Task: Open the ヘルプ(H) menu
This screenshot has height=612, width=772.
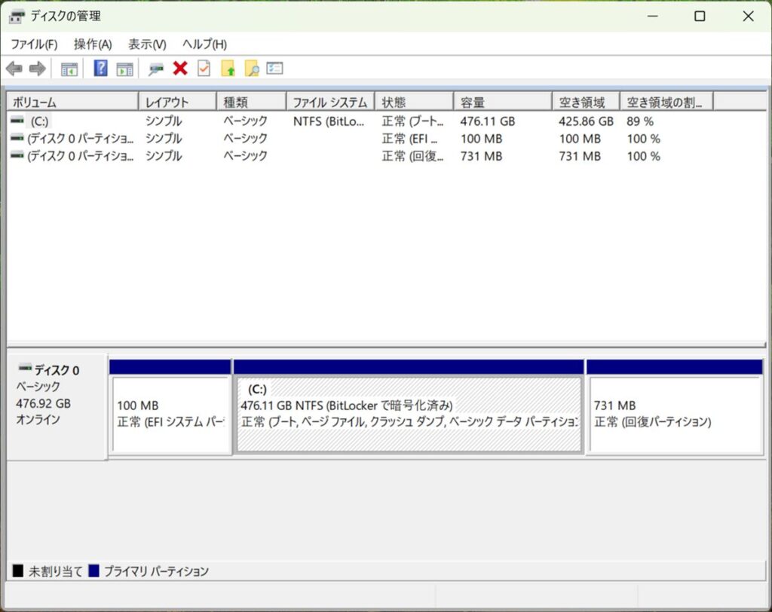Action: [205, 44]
